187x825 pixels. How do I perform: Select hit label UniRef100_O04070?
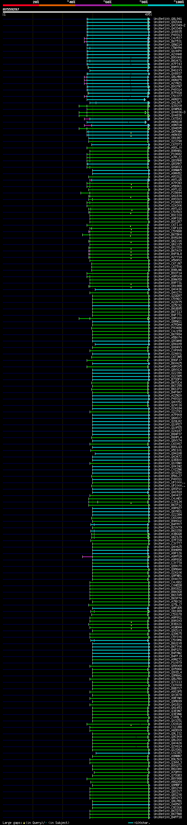pyautogui.click(x=168, y=579)
